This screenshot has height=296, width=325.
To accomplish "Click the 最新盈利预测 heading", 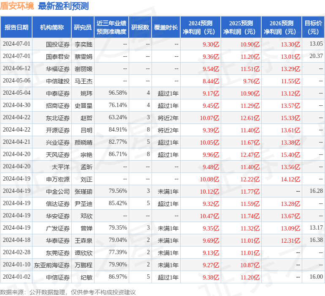I will (63, 6).
